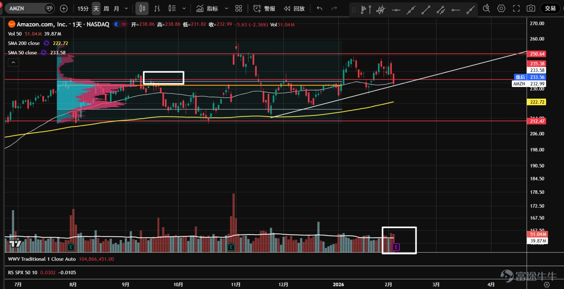Select the horizontal line drawing tool
Image resolution: width=564 pixels, height=289 pixels.
[396, 10]
